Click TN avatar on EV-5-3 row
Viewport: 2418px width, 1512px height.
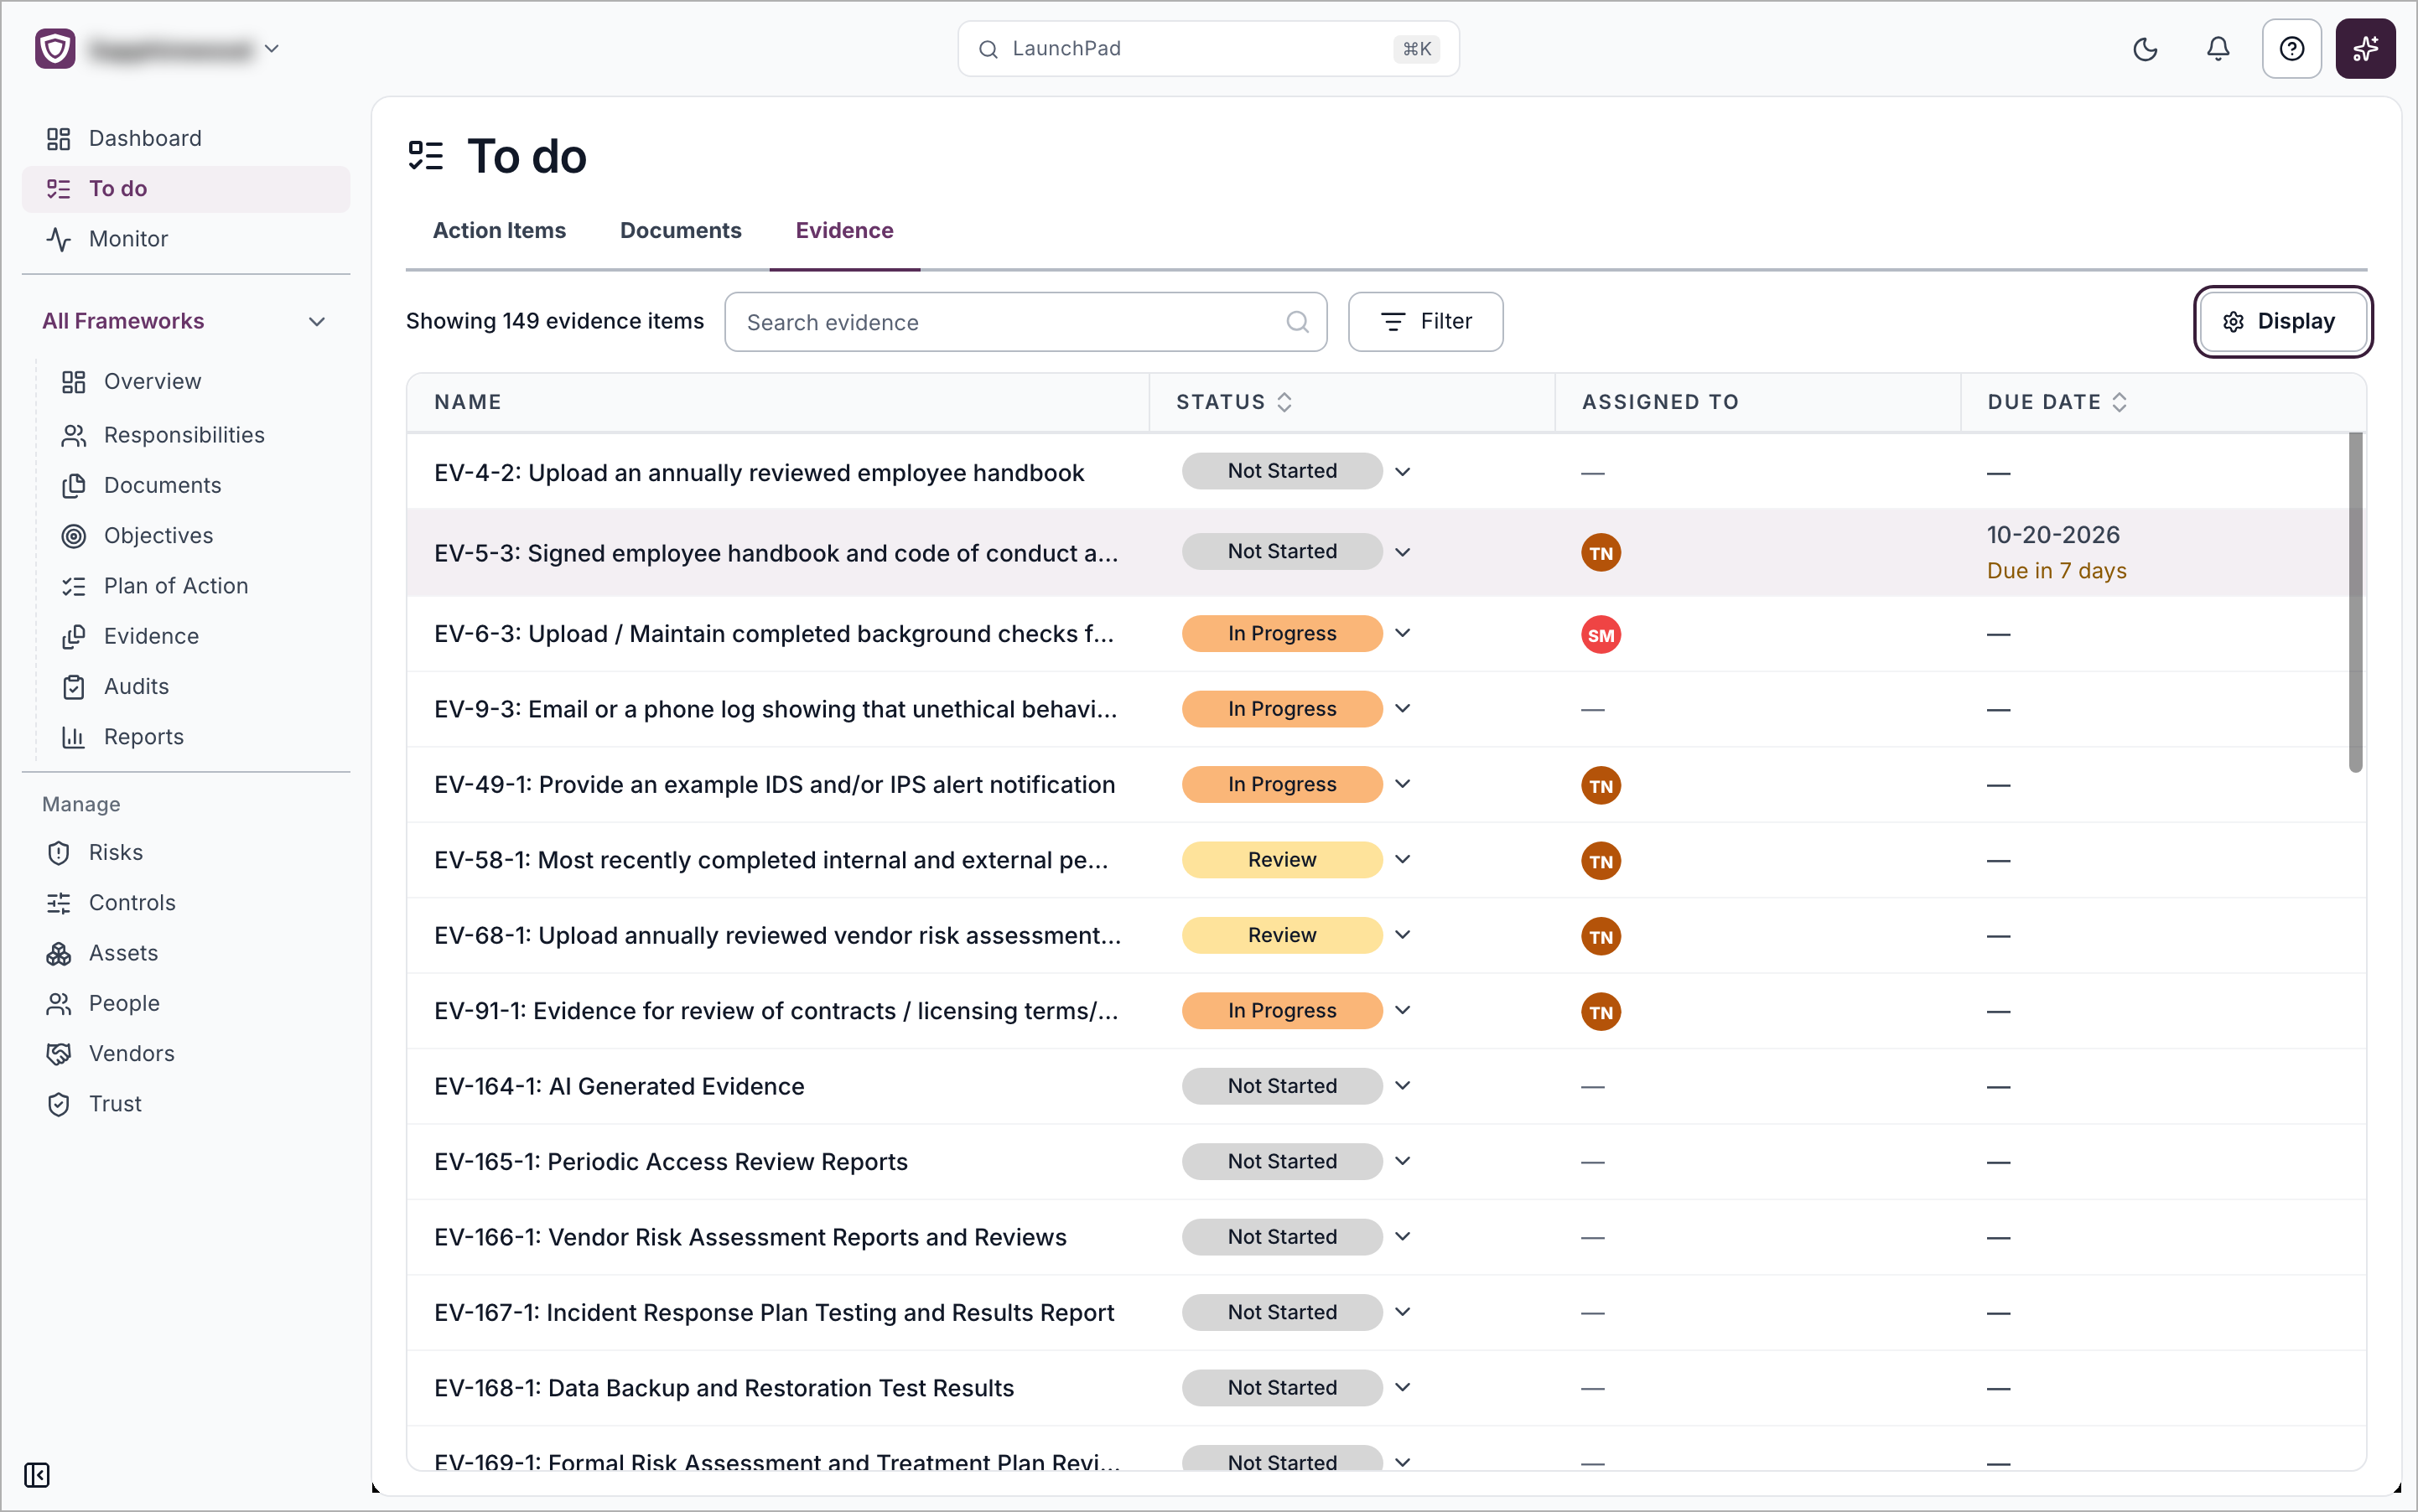tap(1601, 553)
